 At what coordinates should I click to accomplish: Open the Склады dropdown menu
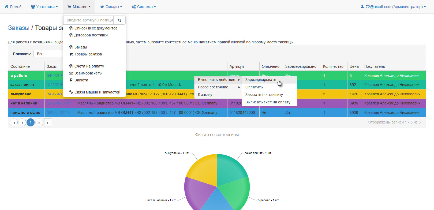(x=111, y=7)
